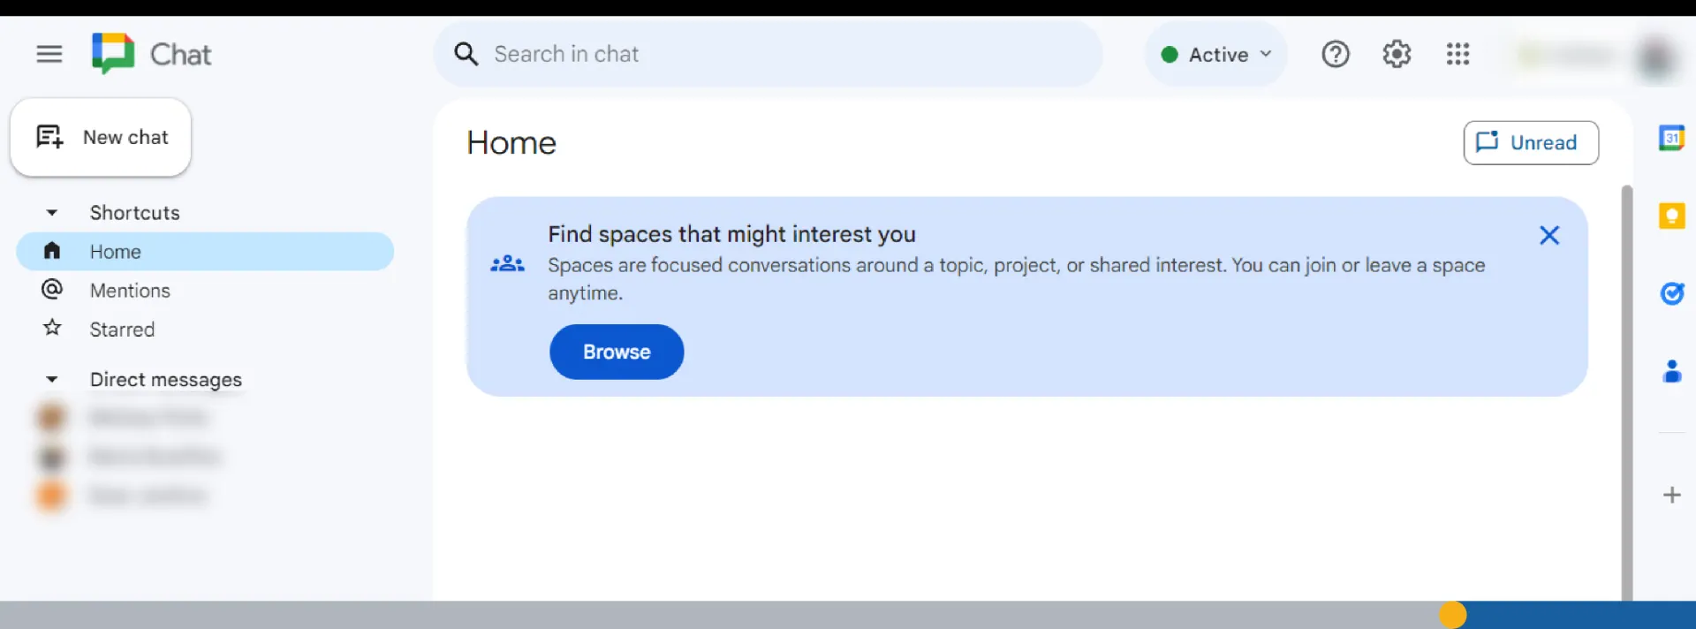Collapse the Shortcuts section
The width and height of the screenshot is (1696, 629).
[x=52, y=213]
